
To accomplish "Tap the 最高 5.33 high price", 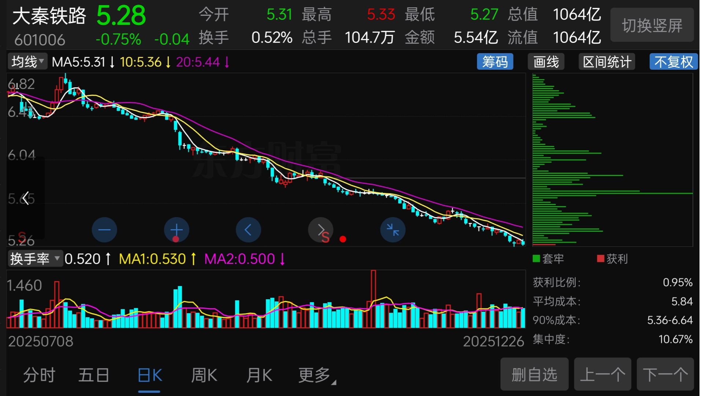I will point(381,15).
